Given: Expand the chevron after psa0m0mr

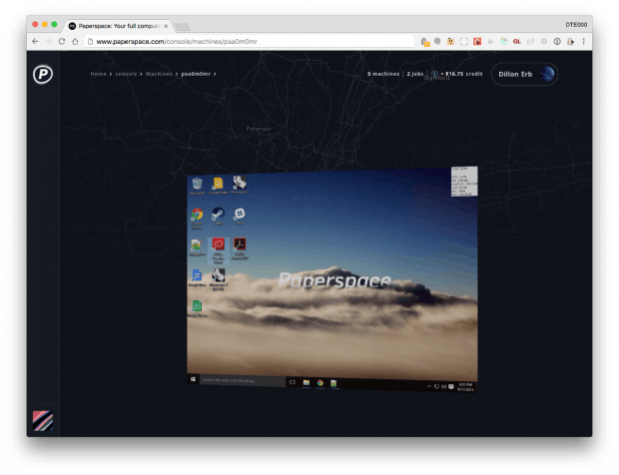Looking at the screenshot, I should tap(215, 74).
